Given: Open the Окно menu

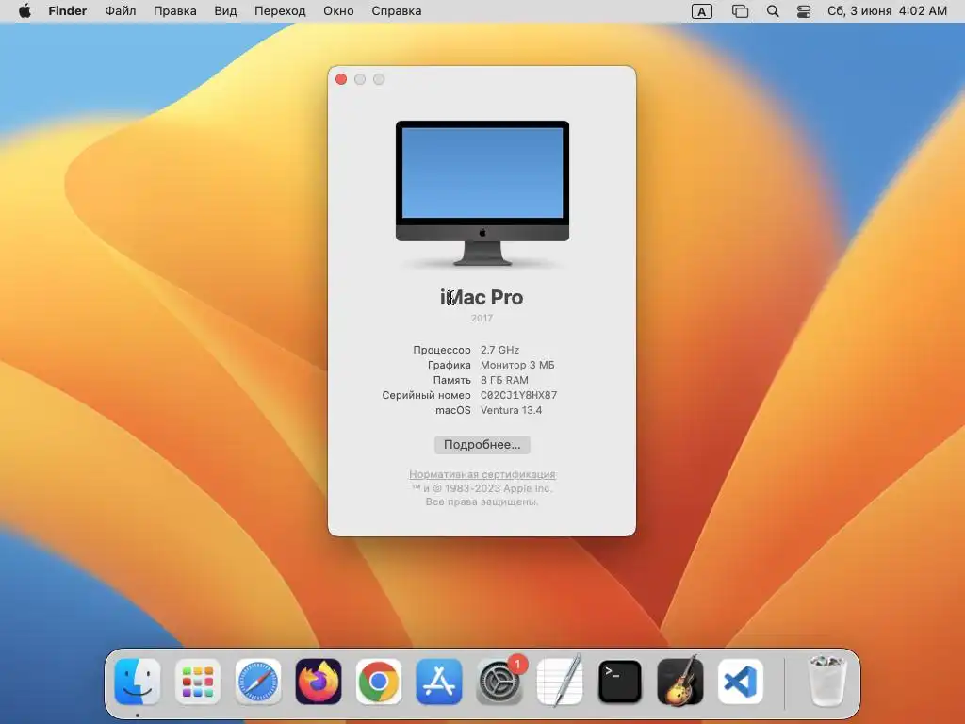Looking at the screenshot, I should coord(338,11).
